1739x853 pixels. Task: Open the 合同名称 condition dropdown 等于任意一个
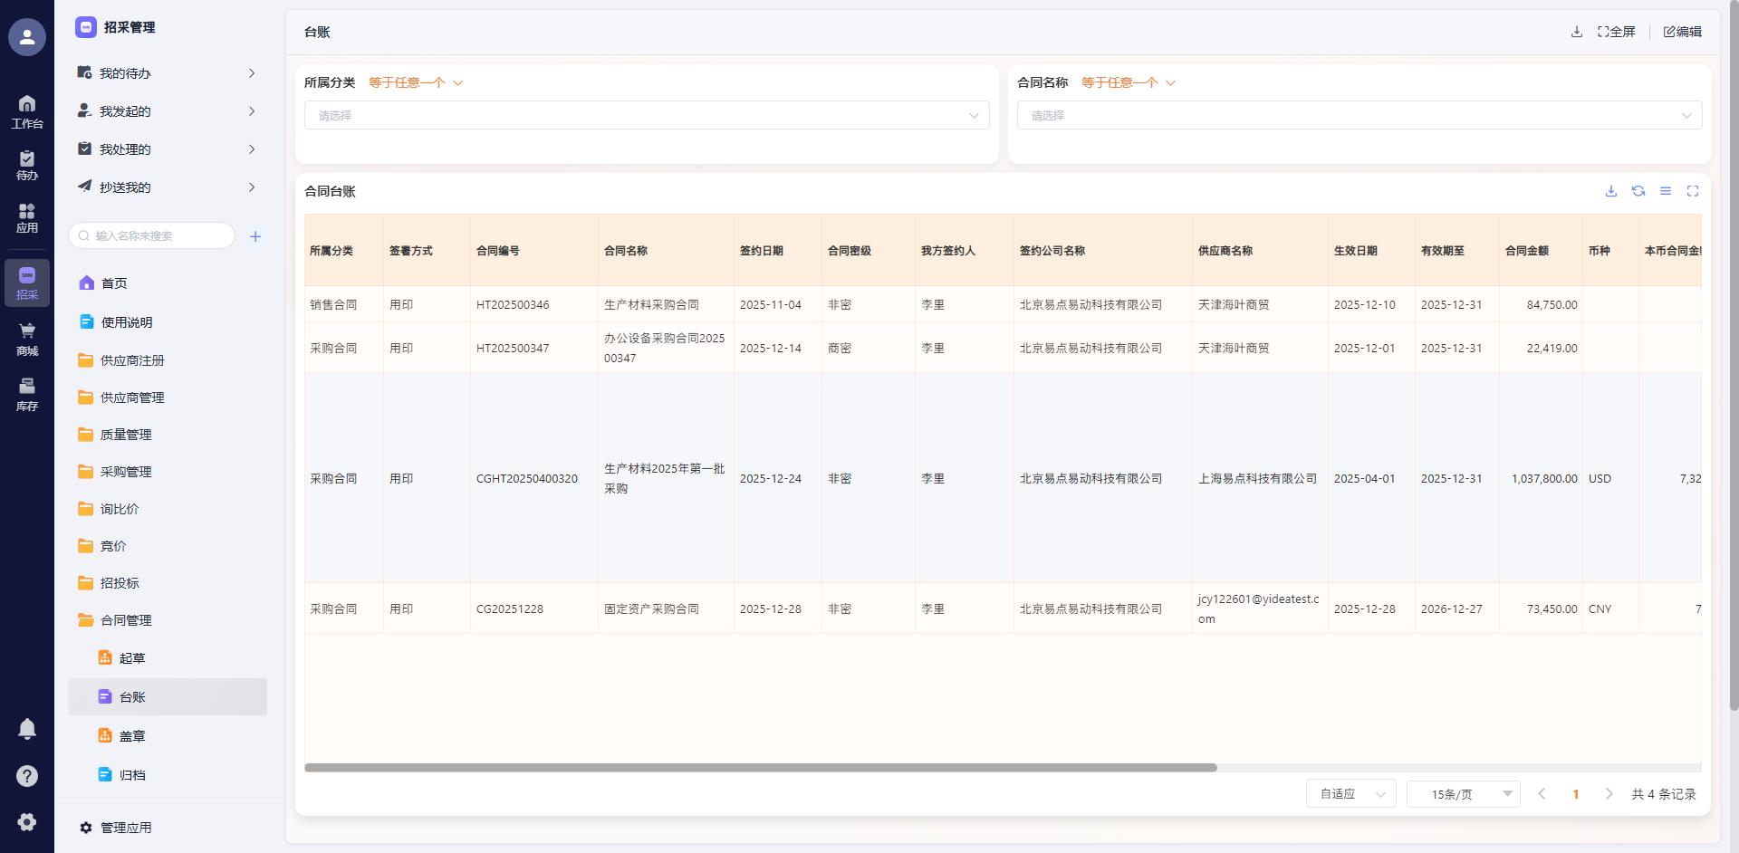(1129, 82)
